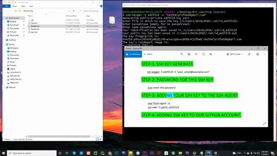Image resolution: width=277 pixels, height=156 pixels.
Task: Click the Git Learning address bar path
Action: point(28,11)
